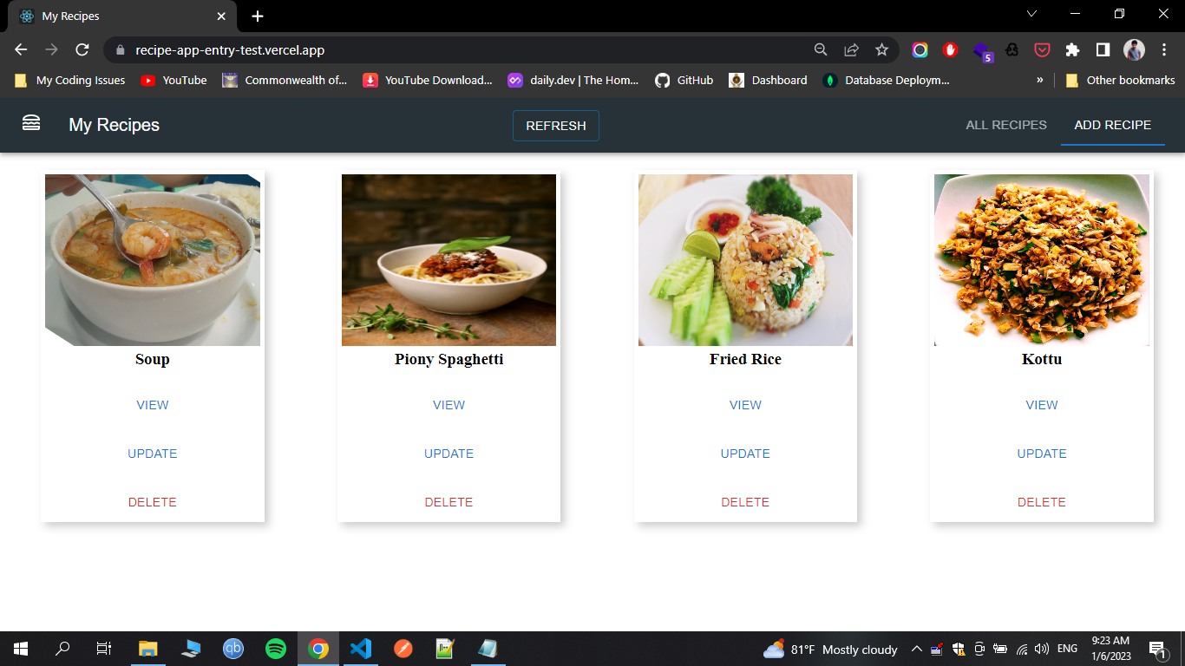
Task: Open the tab search dropdown arrow
Action: pyautogui.click(x=1031, y=14)
